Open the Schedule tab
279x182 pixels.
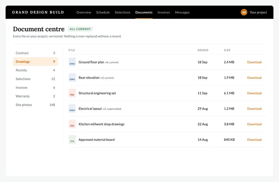click(103, 12)
